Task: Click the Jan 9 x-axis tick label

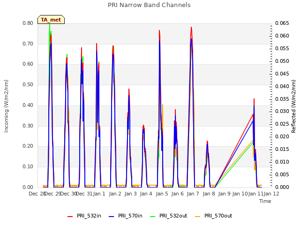Action: 225,194
